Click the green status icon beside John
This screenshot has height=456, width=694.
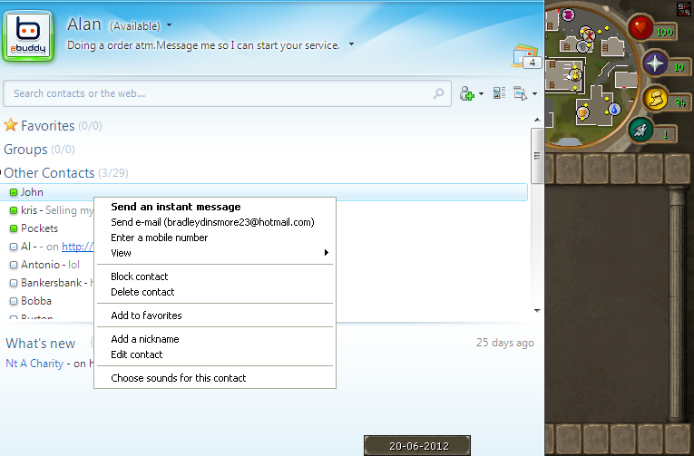pyautogui.click(x=14, y=192)
